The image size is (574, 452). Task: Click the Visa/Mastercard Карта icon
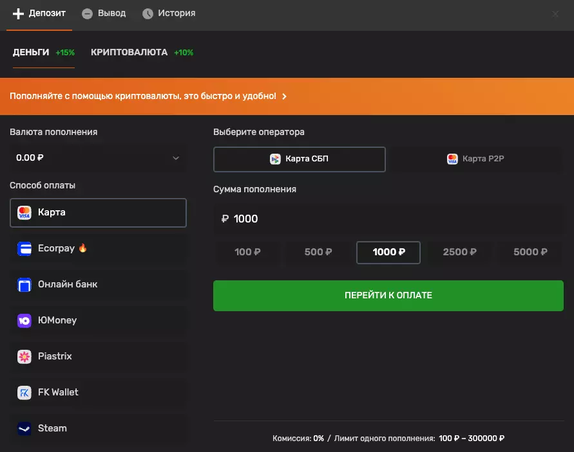(x=24, y=212)
